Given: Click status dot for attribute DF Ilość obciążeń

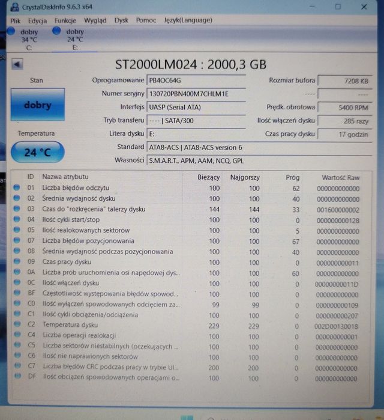Looking at the screenshot, I should pos(18,376).
